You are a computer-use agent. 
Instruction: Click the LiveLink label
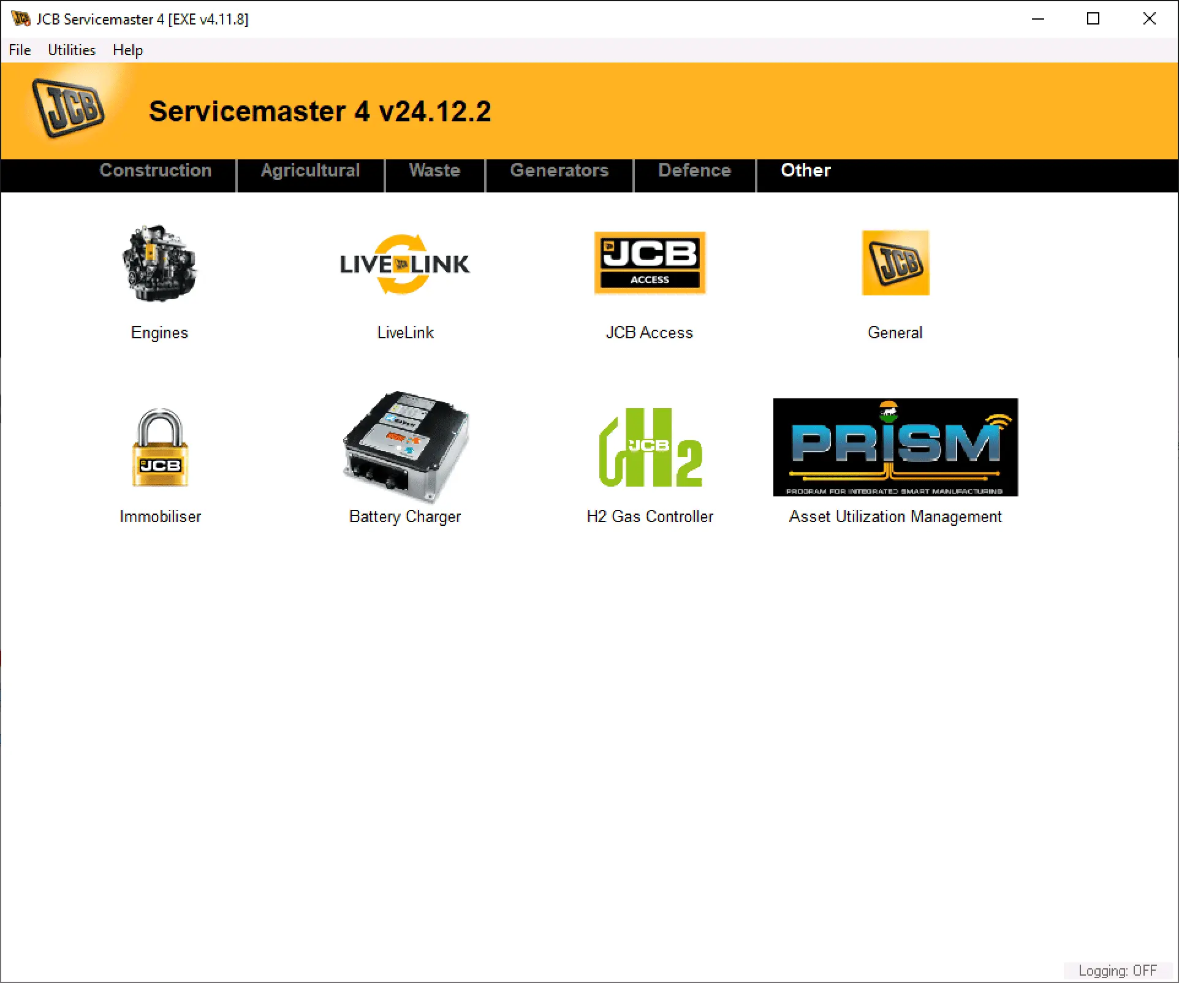pyautogui.click(x=405, y=333)
